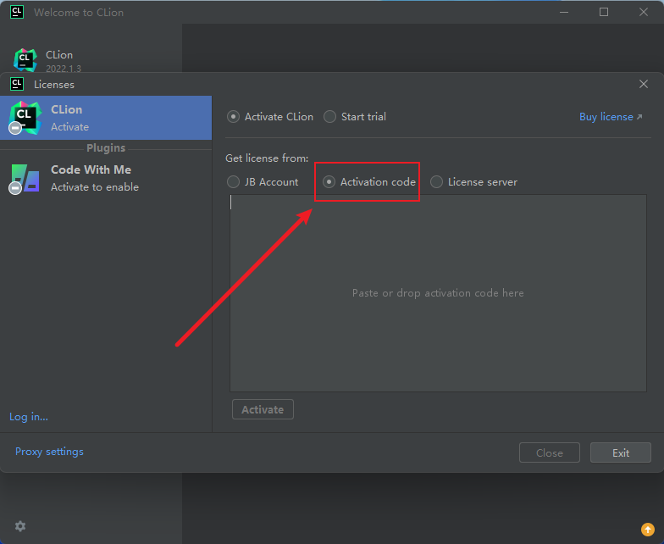
Task: Click CLion 2022.1.3 logo in Welcome window
Action: 25,59
